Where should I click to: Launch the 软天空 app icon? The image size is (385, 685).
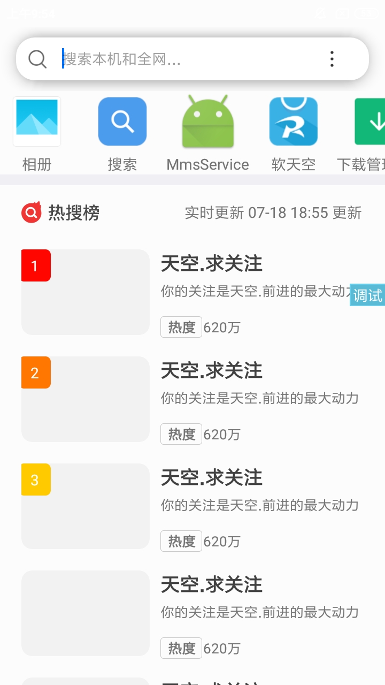click(x=294, y=121)
